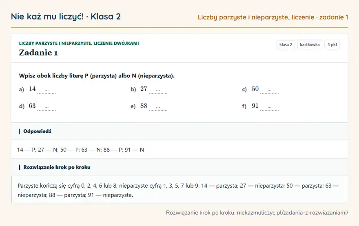Click the answer blank next to 63
Screen dimensions: 359x226
point(47,108)
